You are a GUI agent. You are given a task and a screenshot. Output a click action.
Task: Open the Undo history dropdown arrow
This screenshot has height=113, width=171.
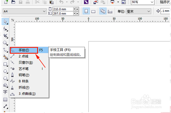67,2
